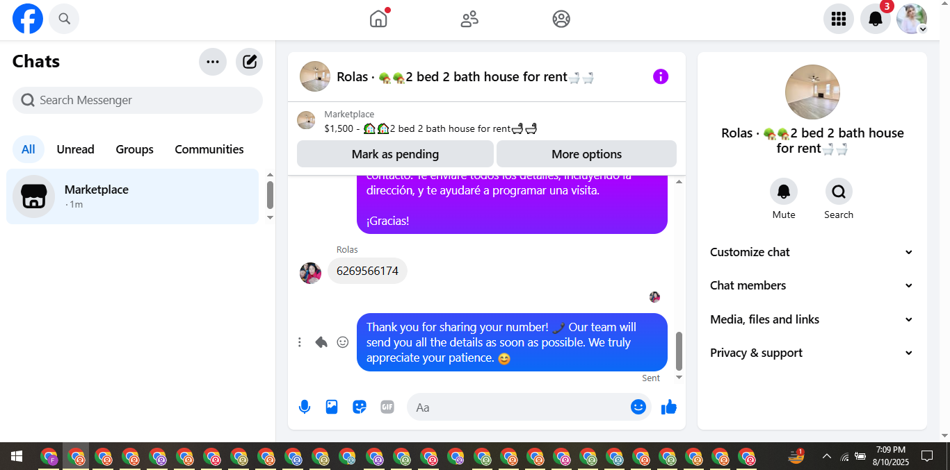Toggle the purple conversation info button
950x470 pixels.
tap(661, 77)
